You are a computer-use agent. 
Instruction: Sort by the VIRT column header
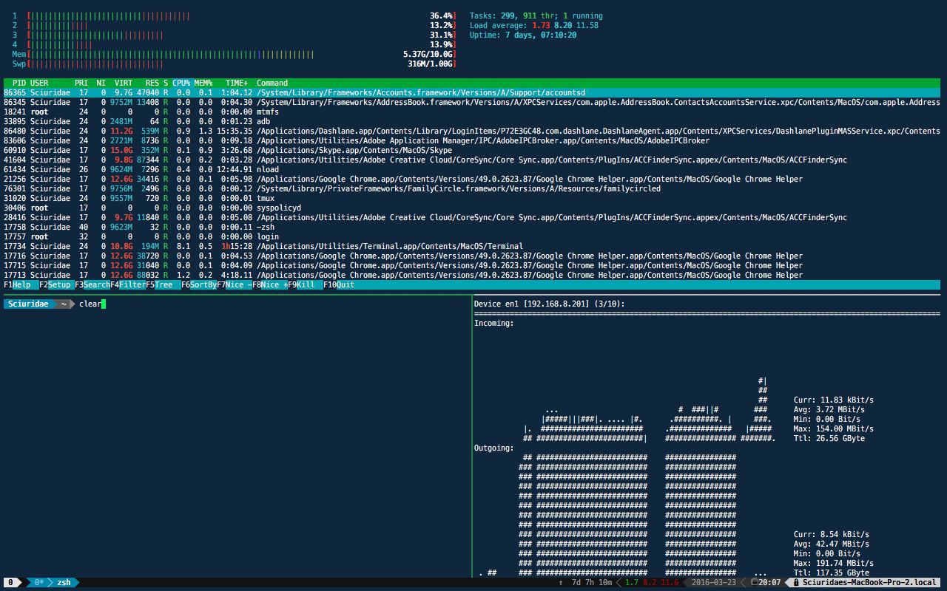pos(124,83)
